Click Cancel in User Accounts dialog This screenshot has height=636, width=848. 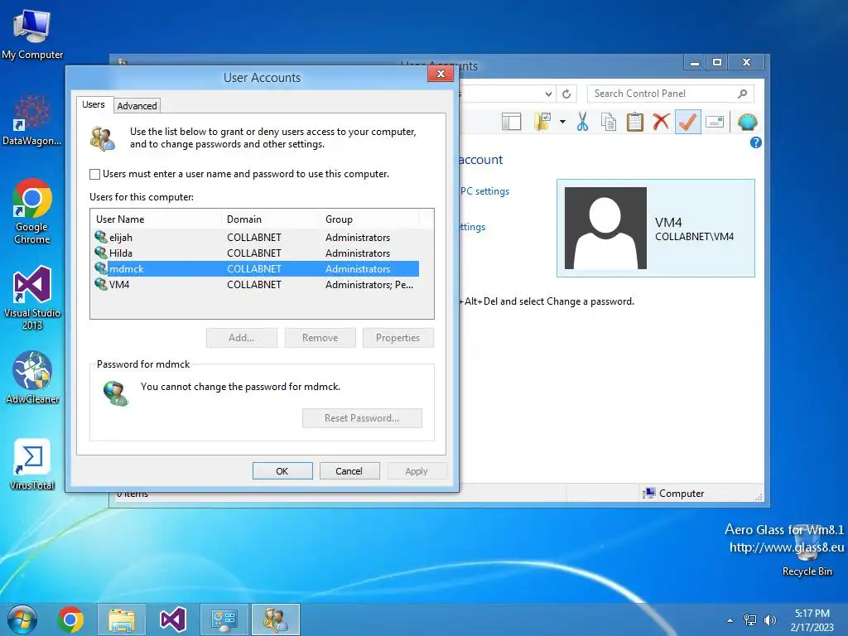click(x=349, y=471)
